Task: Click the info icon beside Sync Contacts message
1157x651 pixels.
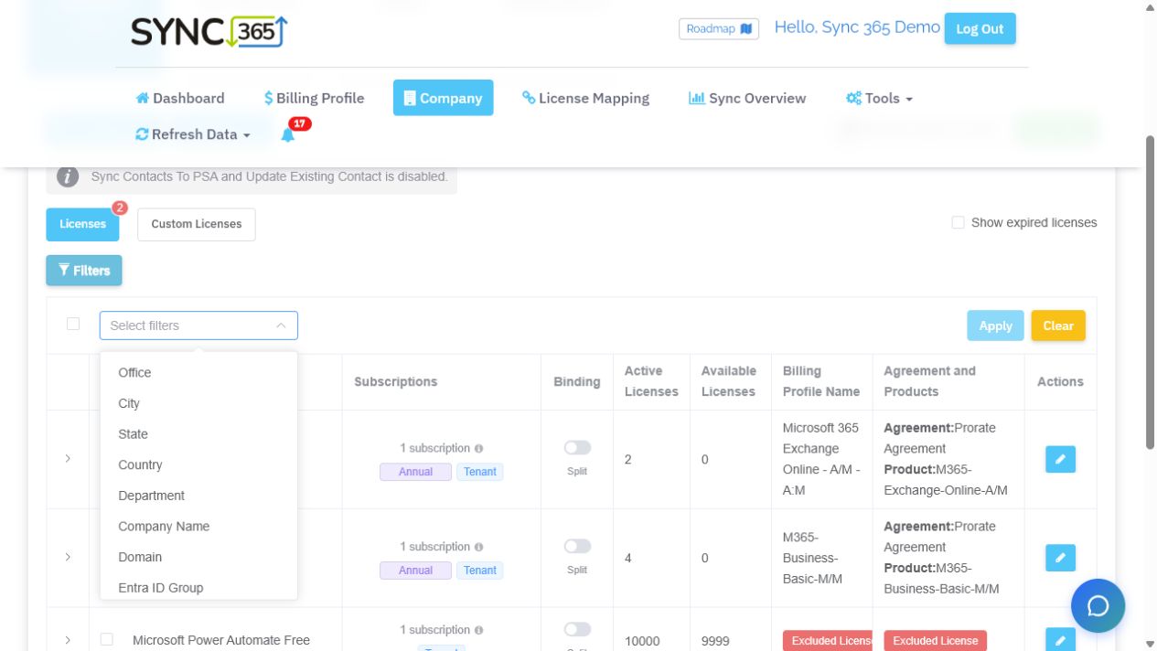Action: pyautogui.click(x=68, y=176)
